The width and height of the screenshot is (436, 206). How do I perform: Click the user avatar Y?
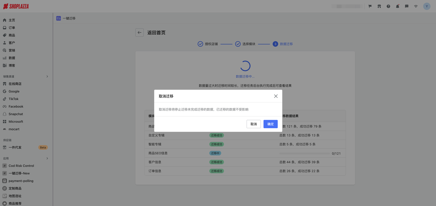[x=427, y=6]
